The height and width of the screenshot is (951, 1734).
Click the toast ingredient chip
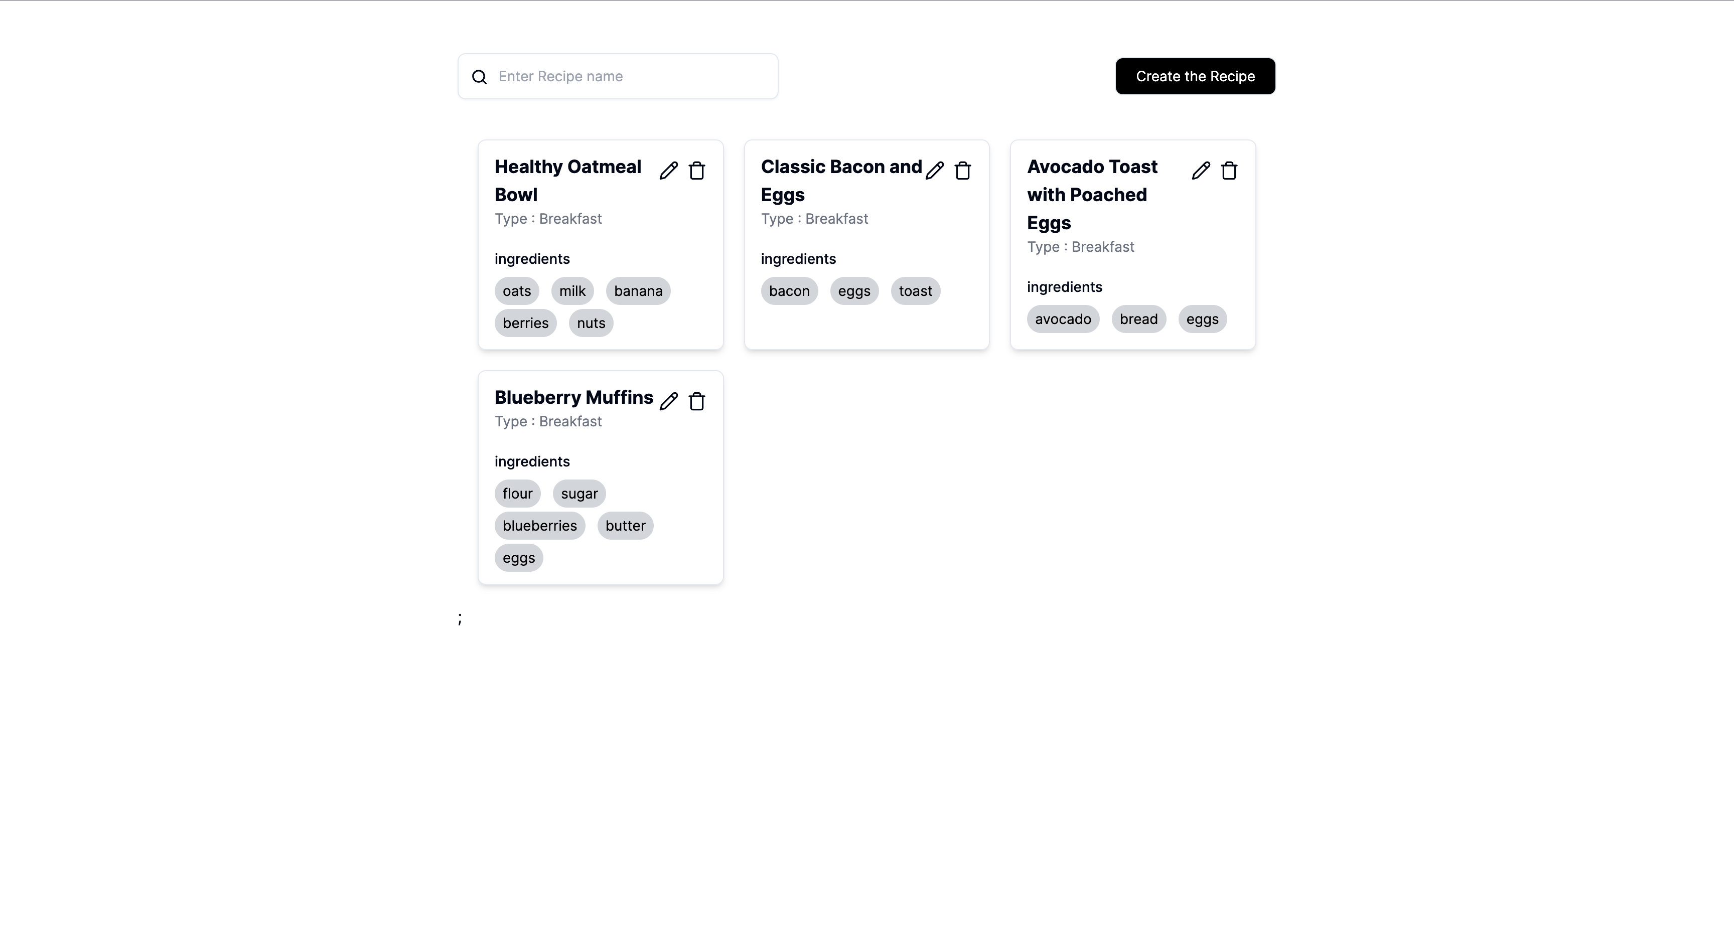(x=915, y=291)
